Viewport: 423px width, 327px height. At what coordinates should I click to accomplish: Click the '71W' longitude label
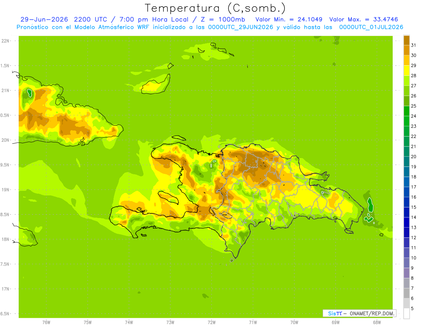(x=253, y=322)
